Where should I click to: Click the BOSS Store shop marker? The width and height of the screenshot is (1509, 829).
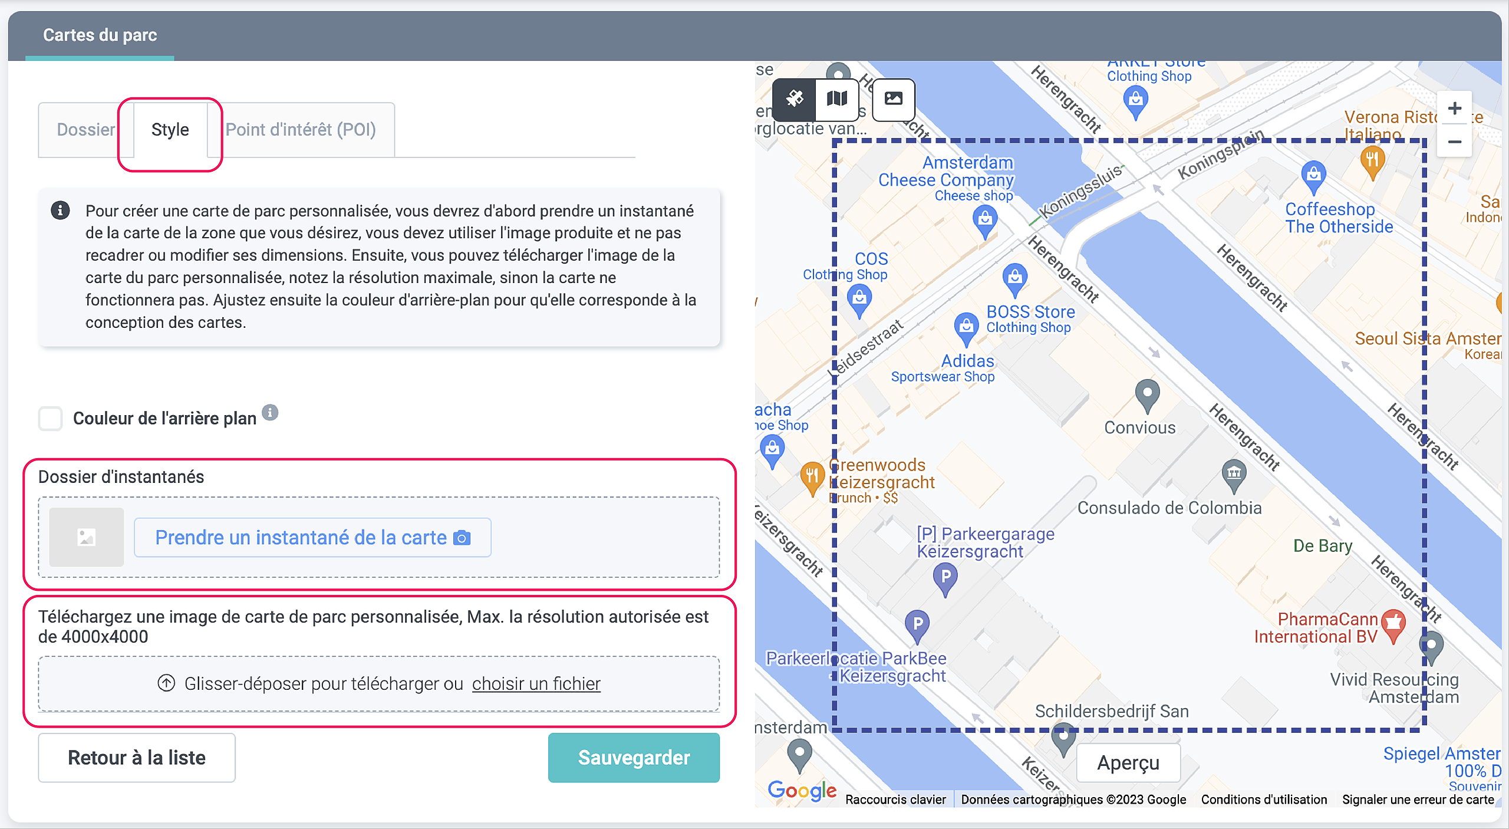click(x=1014, y=277)
